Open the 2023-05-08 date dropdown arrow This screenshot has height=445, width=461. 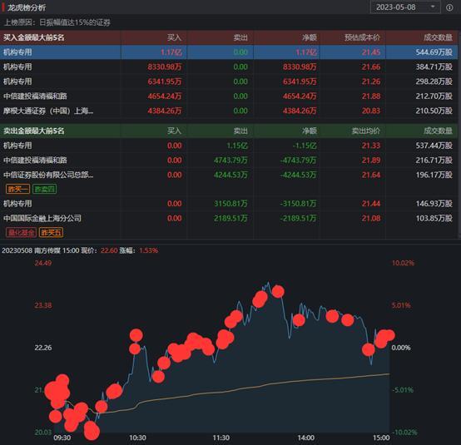point(433,7)
